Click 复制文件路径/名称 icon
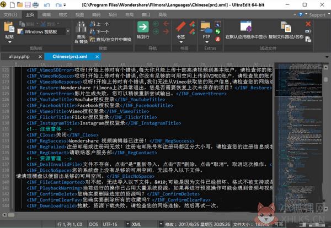 [x=286, y=27]
